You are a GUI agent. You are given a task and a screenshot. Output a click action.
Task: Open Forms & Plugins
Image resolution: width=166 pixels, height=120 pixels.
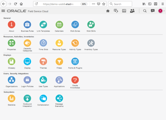click(75, 61)
